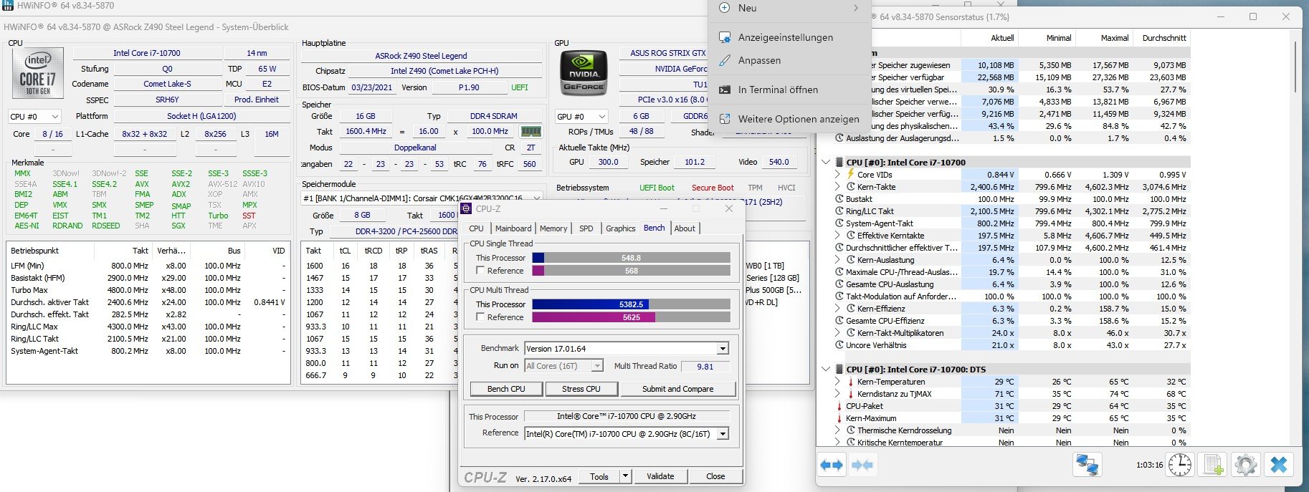The height and width of the screenshot is (492, 1309).
Task: Click the Stress CPU button
Action: (x=581, y=389)
